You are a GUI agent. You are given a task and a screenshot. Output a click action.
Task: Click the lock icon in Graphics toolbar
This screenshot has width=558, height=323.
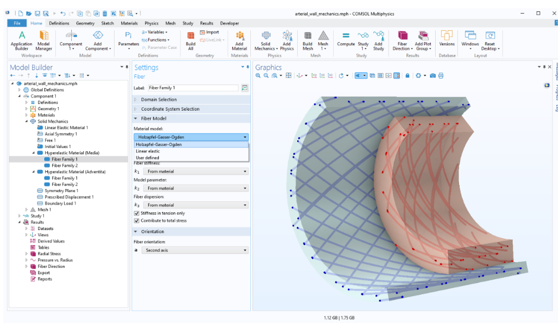point(408,76)
